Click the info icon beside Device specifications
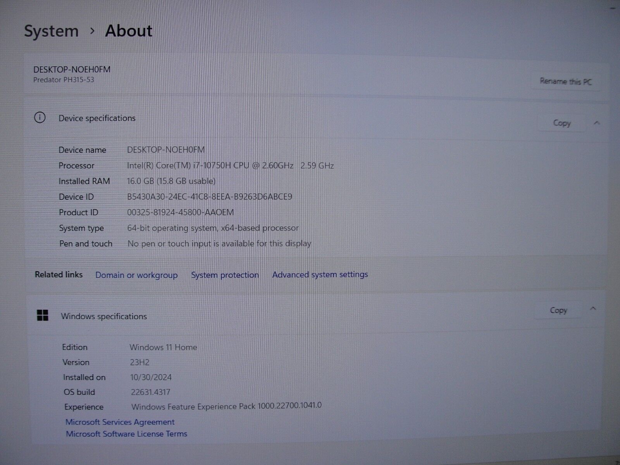Viewport: 620px width, 465px height. coord(40,118)
